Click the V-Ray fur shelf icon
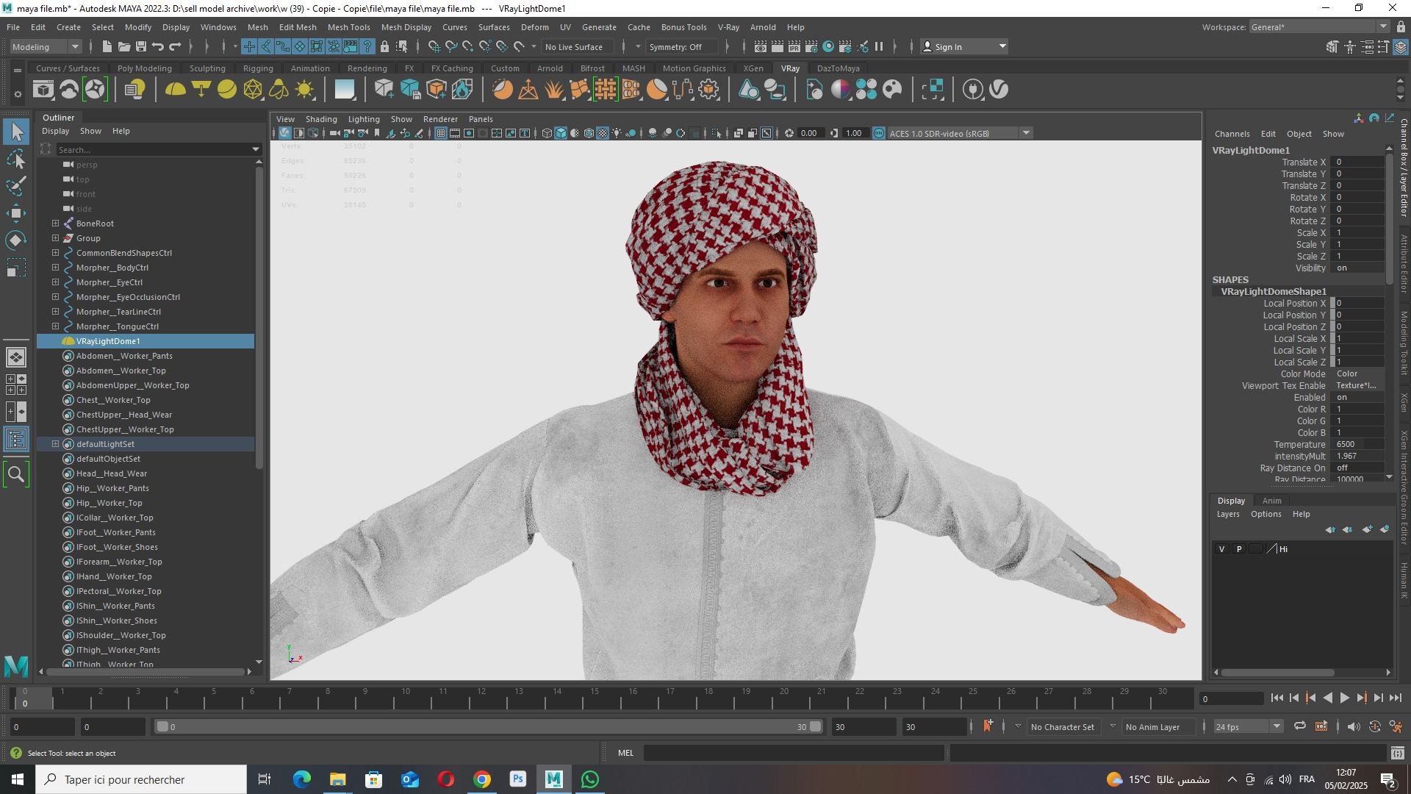 coord(554,90)
